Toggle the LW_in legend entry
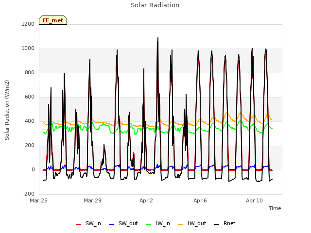Image resolution: width=311 pixels, height=233 pixels. click(157, 223)
